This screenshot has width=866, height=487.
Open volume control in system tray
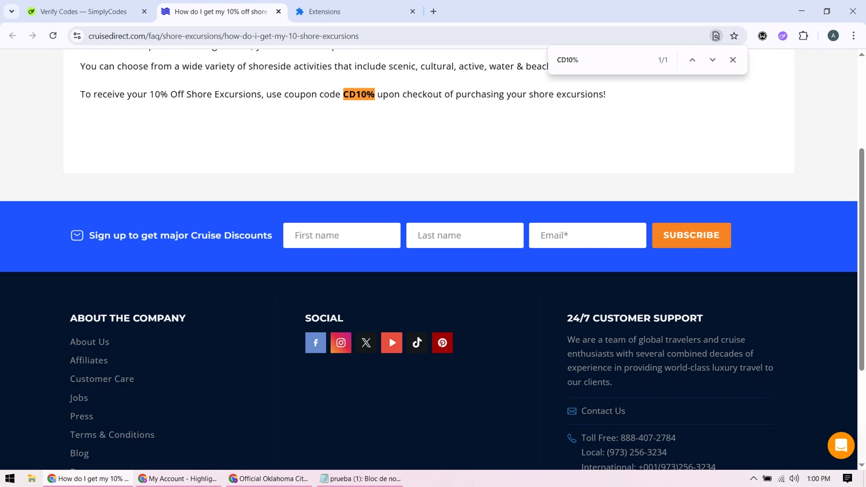click(794, 478)
